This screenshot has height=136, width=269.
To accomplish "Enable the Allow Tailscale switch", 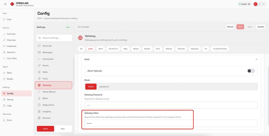I will 251,71.
